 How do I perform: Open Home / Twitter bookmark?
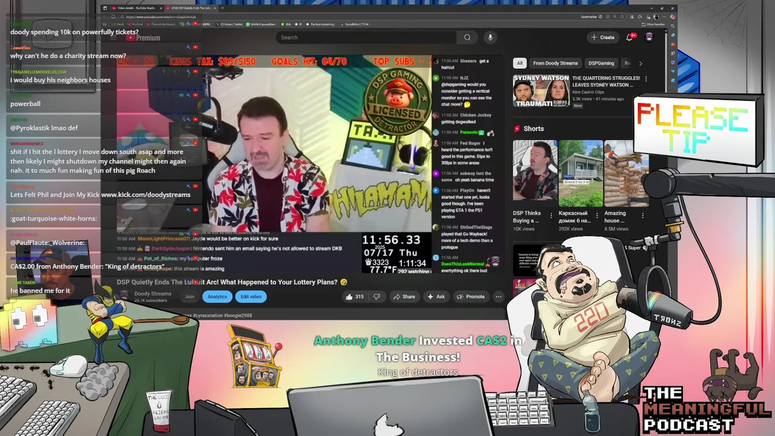229,24
